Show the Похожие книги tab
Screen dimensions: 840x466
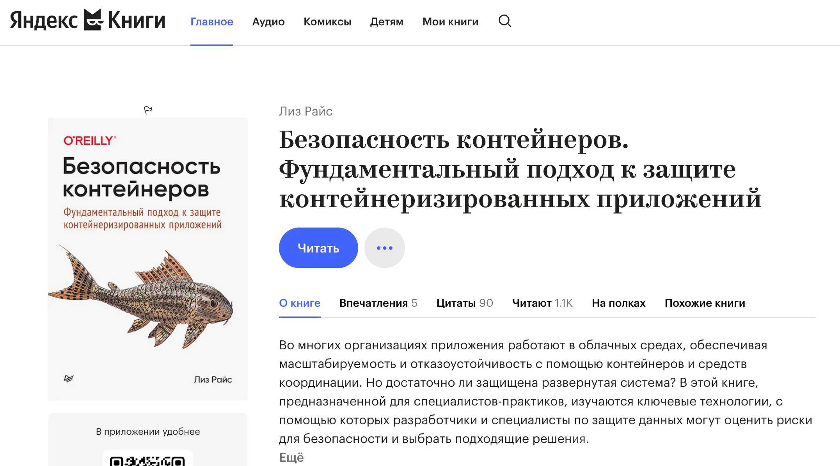pos(705,303)
